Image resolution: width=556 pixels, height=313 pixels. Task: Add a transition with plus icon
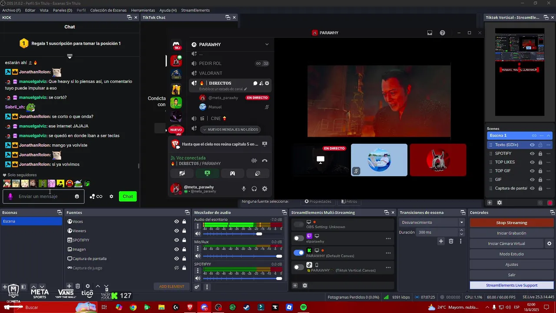coord(441,241)
